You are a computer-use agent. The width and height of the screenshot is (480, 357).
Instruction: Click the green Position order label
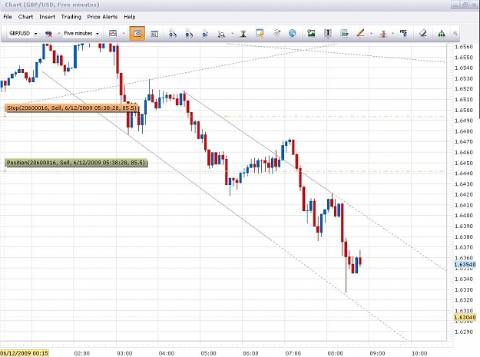click(76, 163)
